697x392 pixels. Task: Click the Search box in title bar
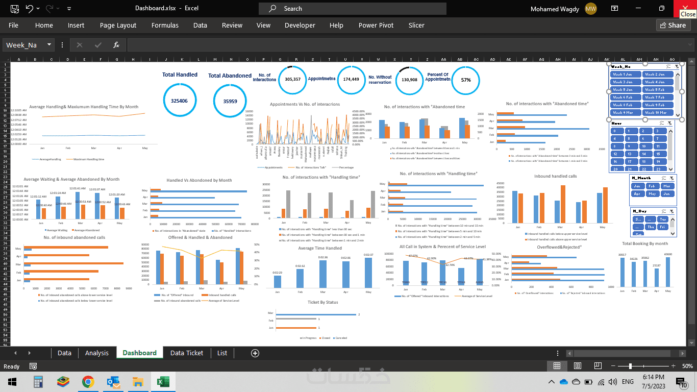[x=352, y=9]
